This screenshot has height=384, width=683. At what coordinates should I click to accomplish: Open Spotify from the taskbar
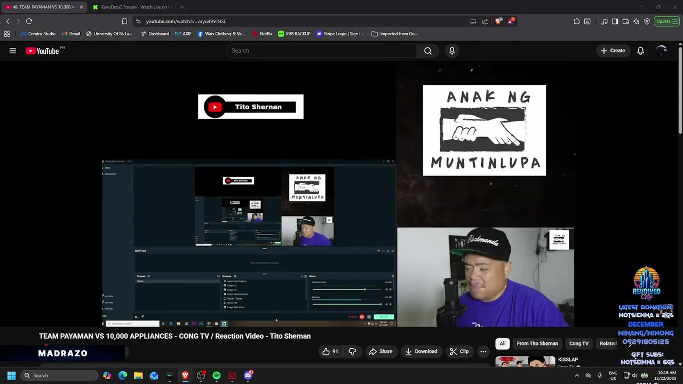pos(216,375)
